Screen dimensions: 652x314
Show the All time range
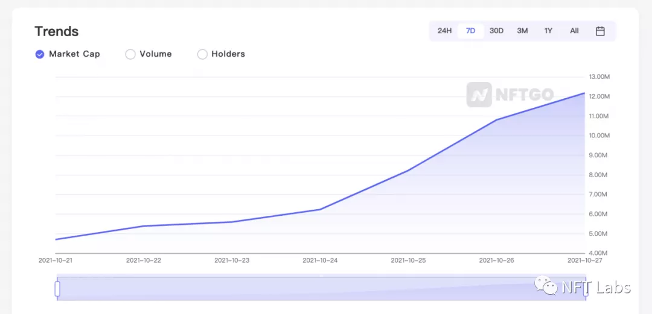tap(574, 31)
